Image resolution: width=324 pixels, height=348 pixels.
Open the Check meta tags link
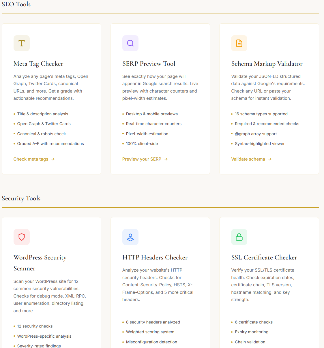31,159
